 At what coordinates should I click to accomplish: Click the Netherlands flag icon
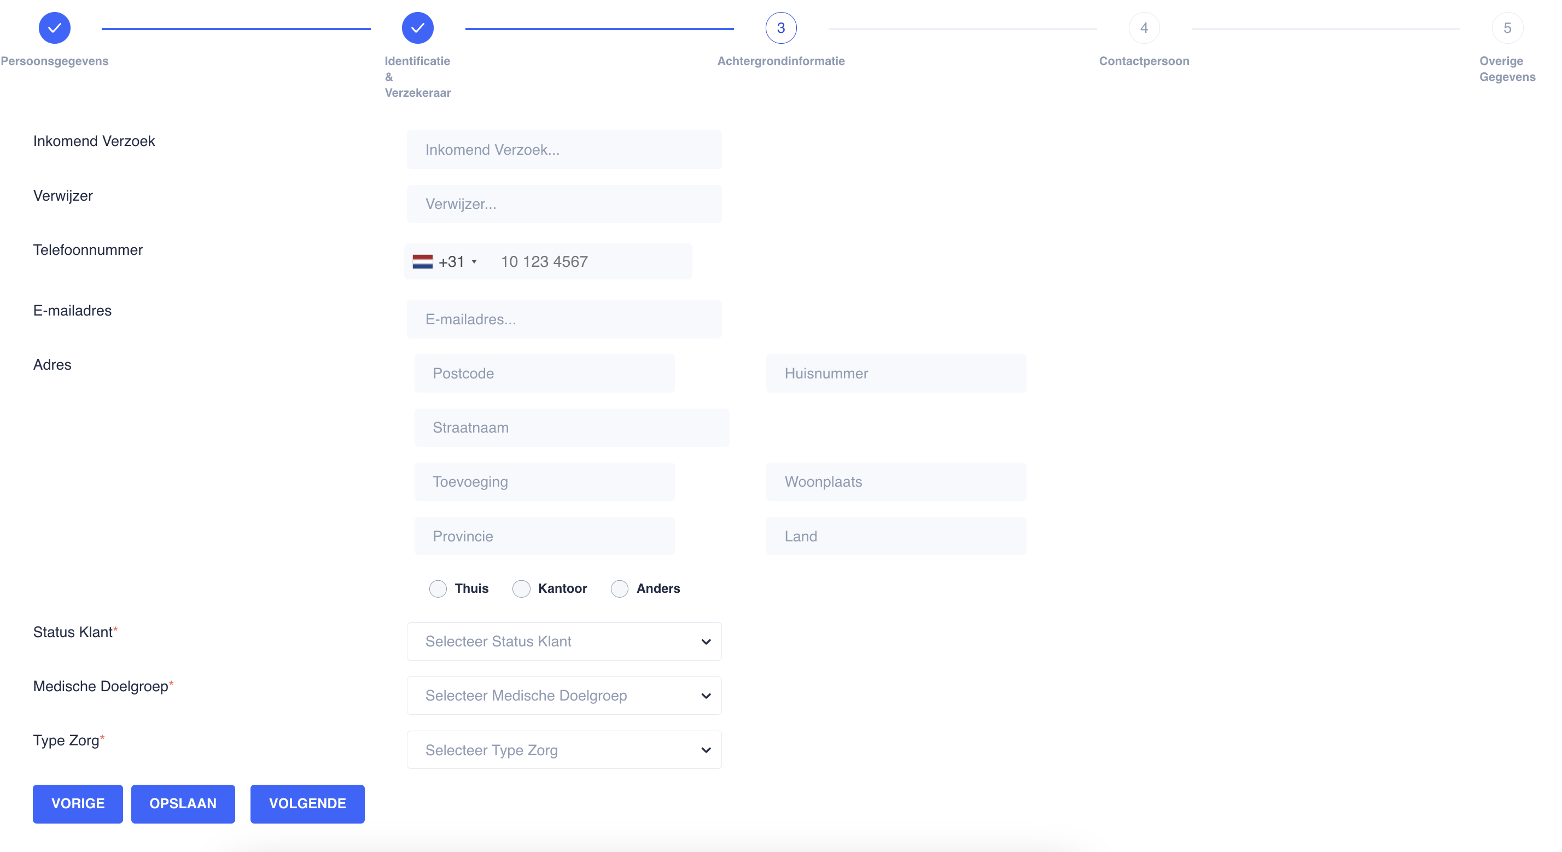[422, 261]
